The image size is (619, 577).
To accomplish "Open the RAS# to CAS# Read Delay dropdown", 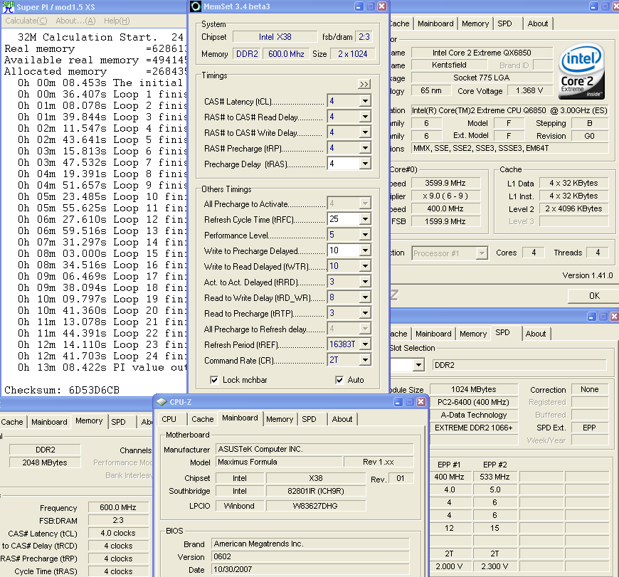I will 365,117.
